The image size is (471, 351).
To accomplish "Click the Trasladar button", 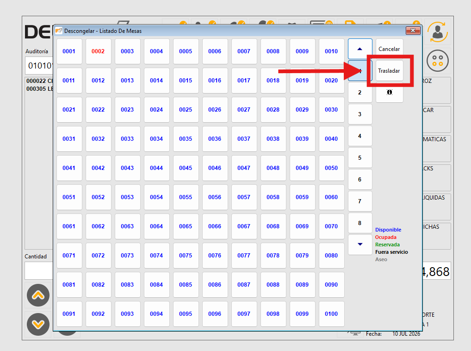I will (389, 71).
